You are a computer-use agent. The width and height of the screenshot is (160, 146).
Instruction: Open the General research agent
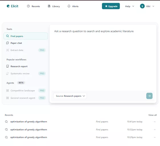26,98
